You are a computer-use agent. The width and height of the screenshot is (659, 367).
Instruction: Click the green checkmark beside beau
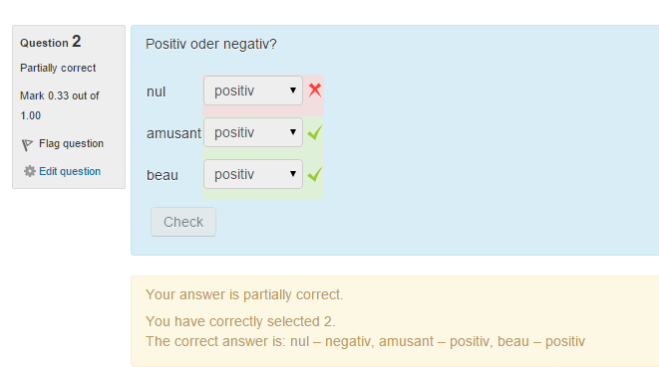click(x=315, y=174)
